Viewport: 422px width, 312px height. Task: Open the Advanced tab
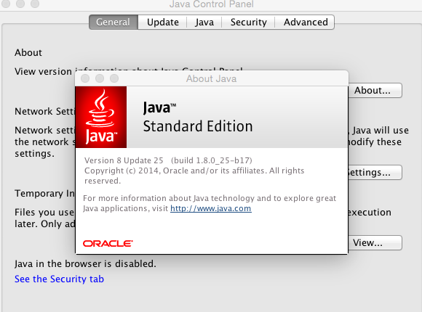[305, 22]
